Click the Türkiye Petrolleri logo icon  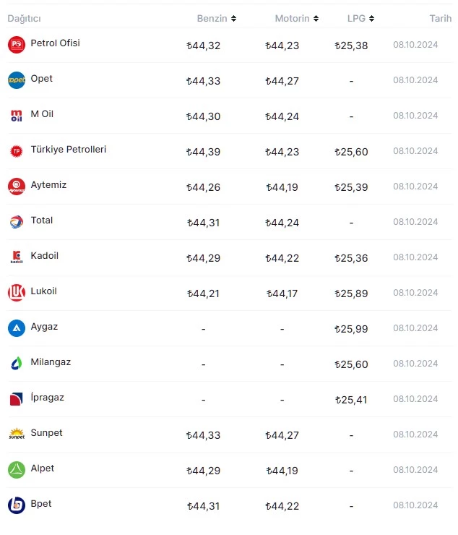pos(16,151)
